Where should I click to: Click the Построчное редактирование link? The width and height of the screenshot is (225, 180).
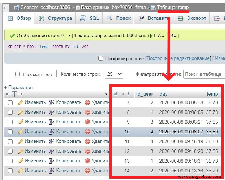(178, 58)
